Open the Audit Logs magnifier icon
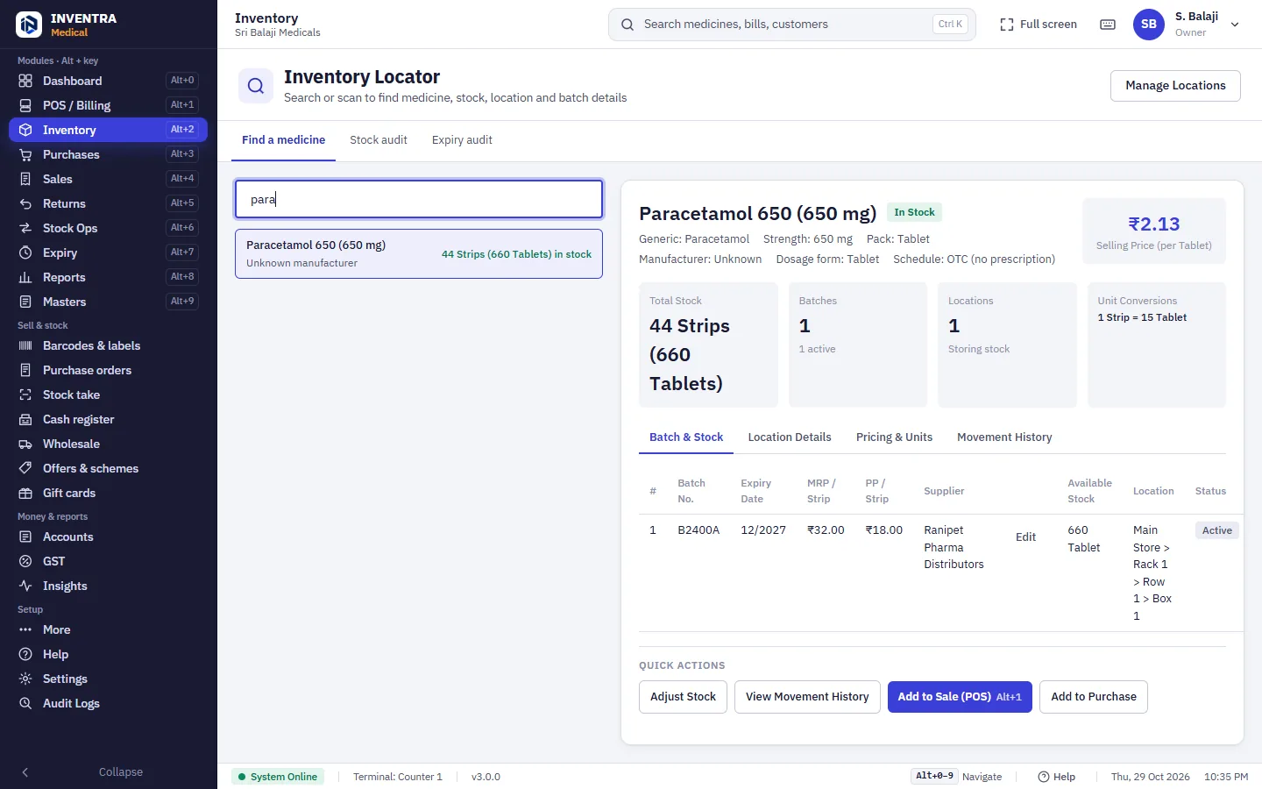Screen dimensions: 1262x789 pos(25,703)
